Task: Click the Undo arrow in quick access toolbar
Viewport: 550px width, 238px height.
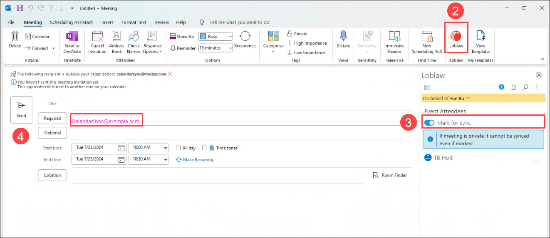Action: click(30, 8)
